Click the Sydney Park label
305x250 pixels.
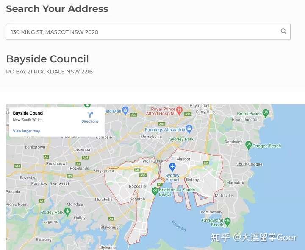(x=181, y=139)
